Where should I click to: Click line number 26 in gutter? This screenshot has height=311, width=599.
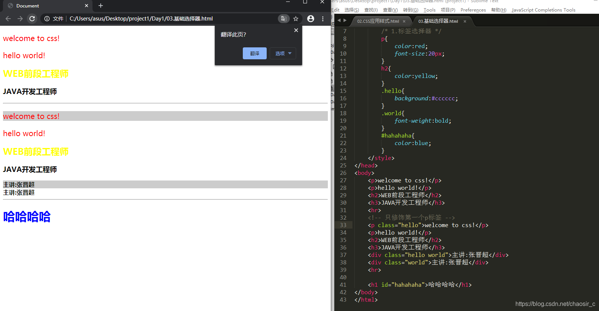[x=343, y=173]
